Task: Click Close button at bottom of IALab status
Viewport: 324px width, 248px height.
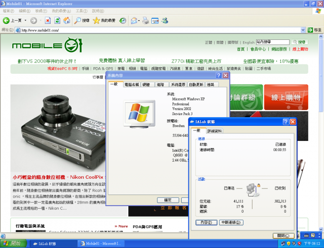Action: click(x=283, y=236)
